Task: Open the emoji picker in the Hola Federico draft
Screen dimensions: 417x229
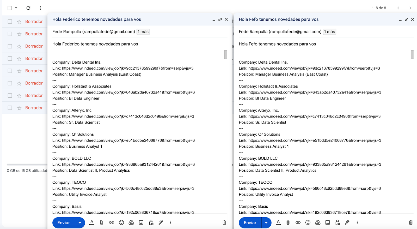Action: point(121,222)
